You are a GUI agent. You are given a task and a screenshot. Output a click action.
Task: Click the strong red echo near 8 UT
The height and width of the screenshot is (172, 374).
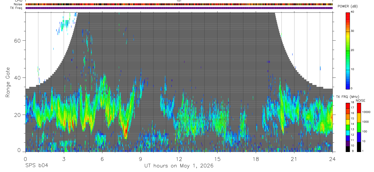point(125,130)
